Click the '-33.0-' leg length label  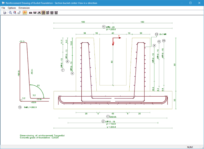click(x=39, y=99)
